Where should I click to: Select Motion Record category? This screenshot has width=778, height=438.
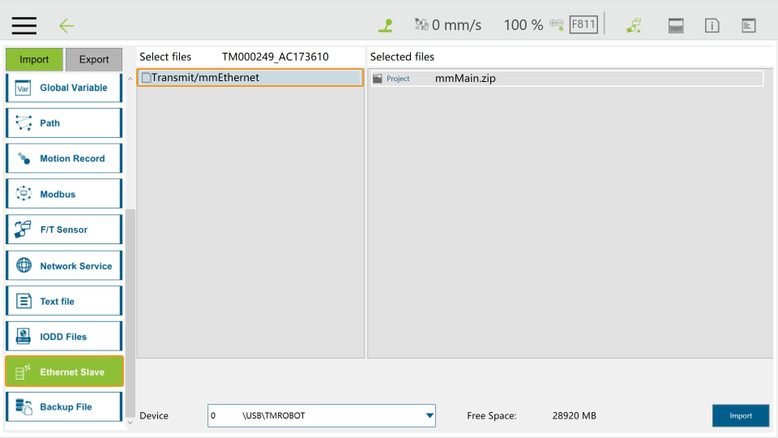click(x=64, y=158)
